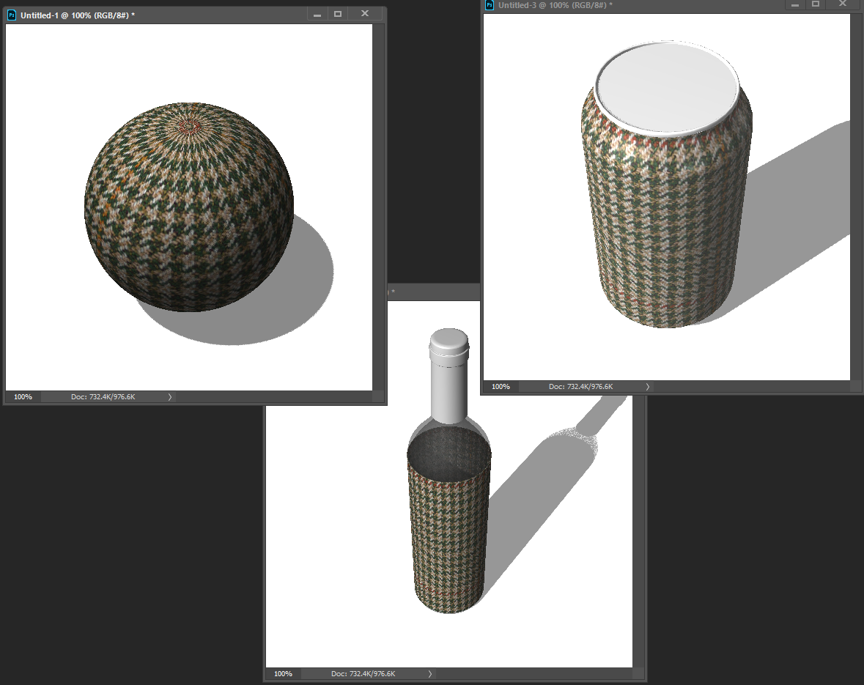Minimize the Untitled-1 document window
The height and width of the screenshot is (685, 864).
coord(317,13)
